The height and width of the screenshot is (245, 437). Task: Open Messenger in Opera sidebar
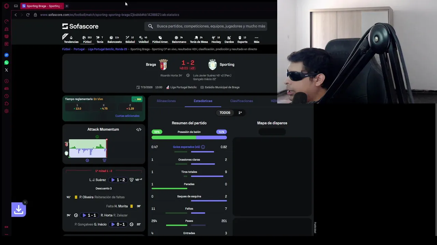[x=6, y=55]
